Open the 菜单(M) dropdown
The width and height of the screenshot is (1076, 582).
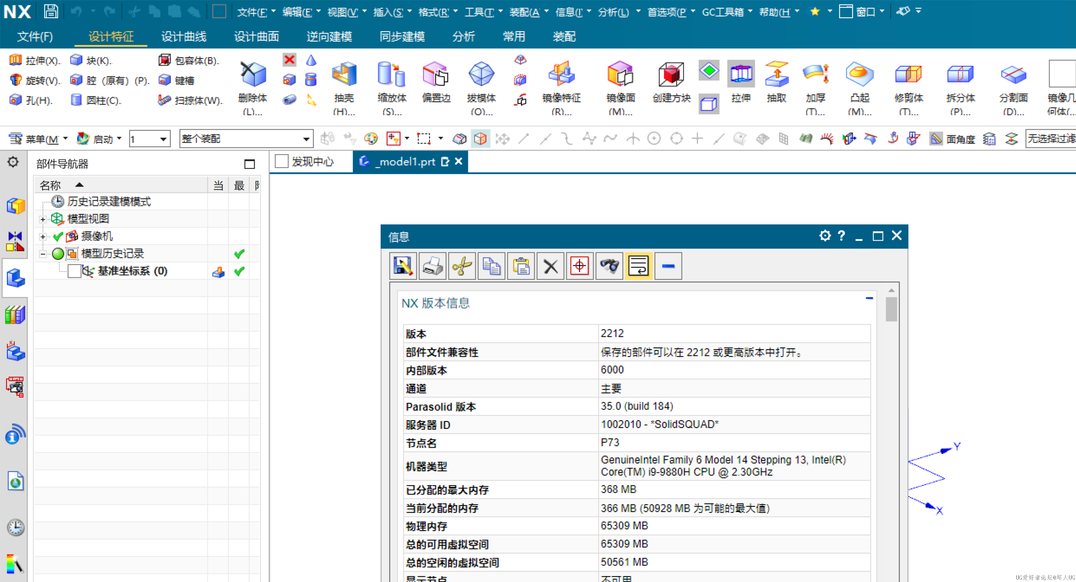click(38, 139)
